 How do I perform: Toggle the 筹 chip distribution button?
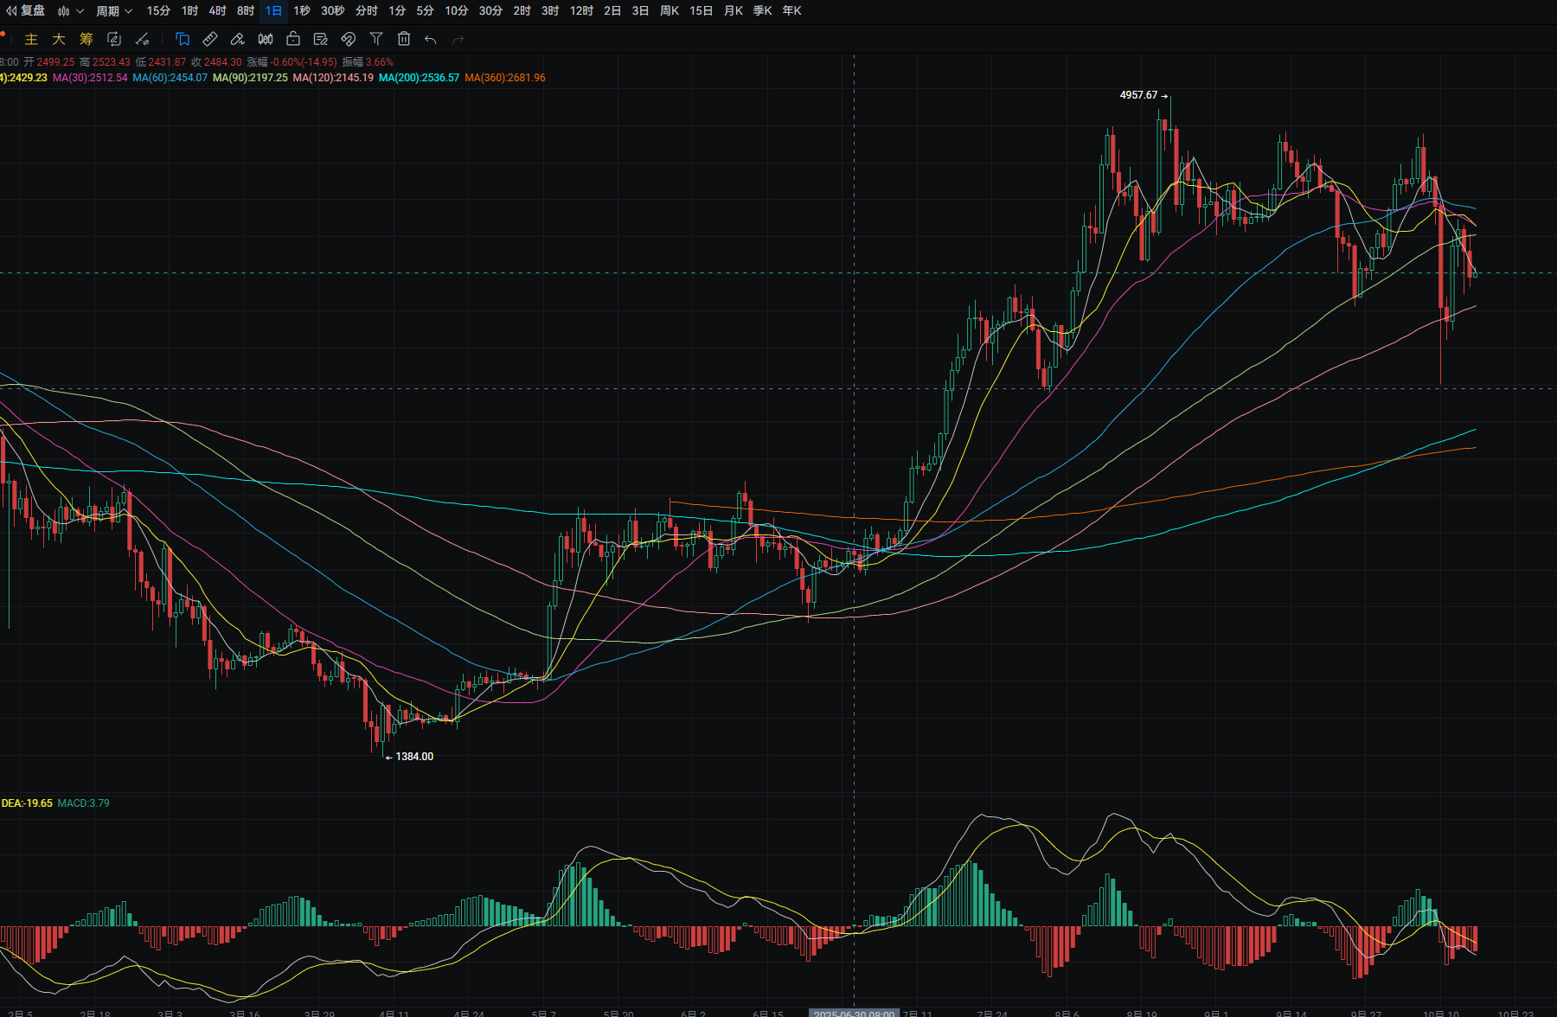(x=86, y=39)
